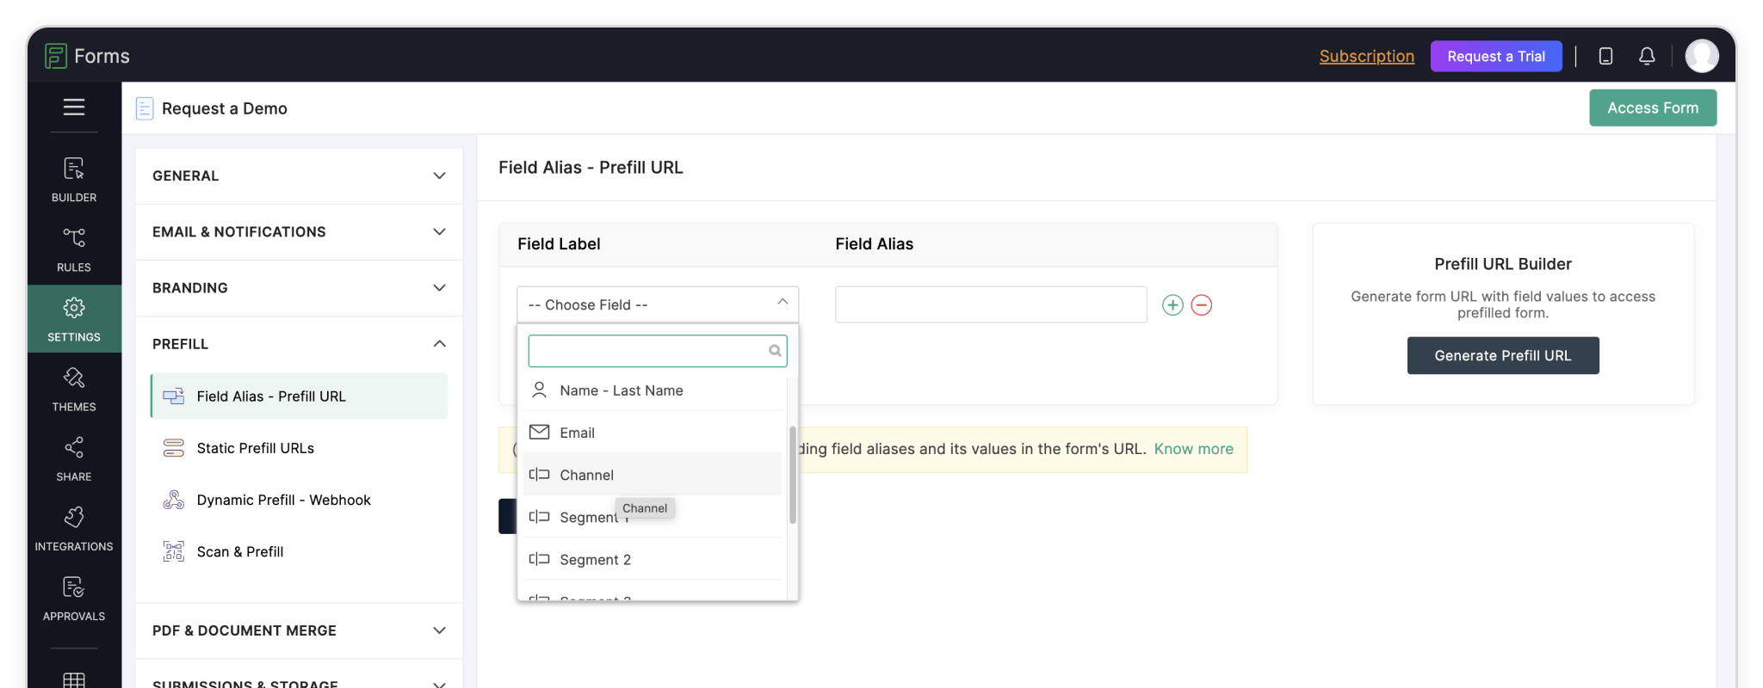Click Generate Prefill URL button
The width and height of the screenshot is (1763, 688).
[x=1503, y=355]
